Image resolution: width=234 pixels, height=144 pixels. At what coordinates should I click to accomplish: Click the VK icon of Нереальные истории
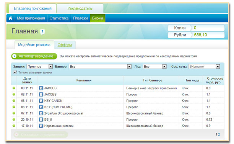41,126
